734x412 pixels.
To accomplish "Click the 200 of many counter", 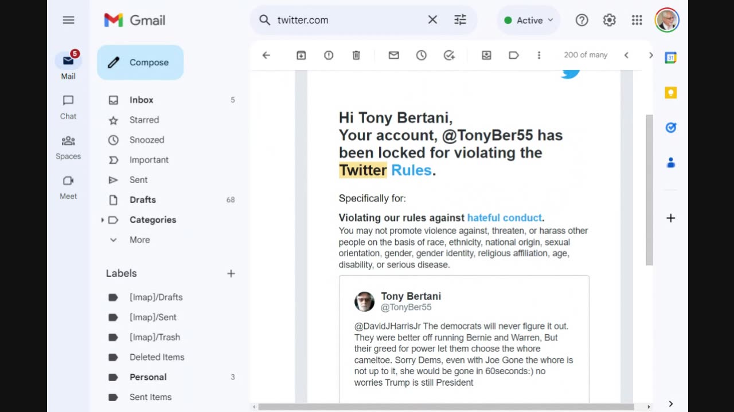I will [x=585, y=55].
